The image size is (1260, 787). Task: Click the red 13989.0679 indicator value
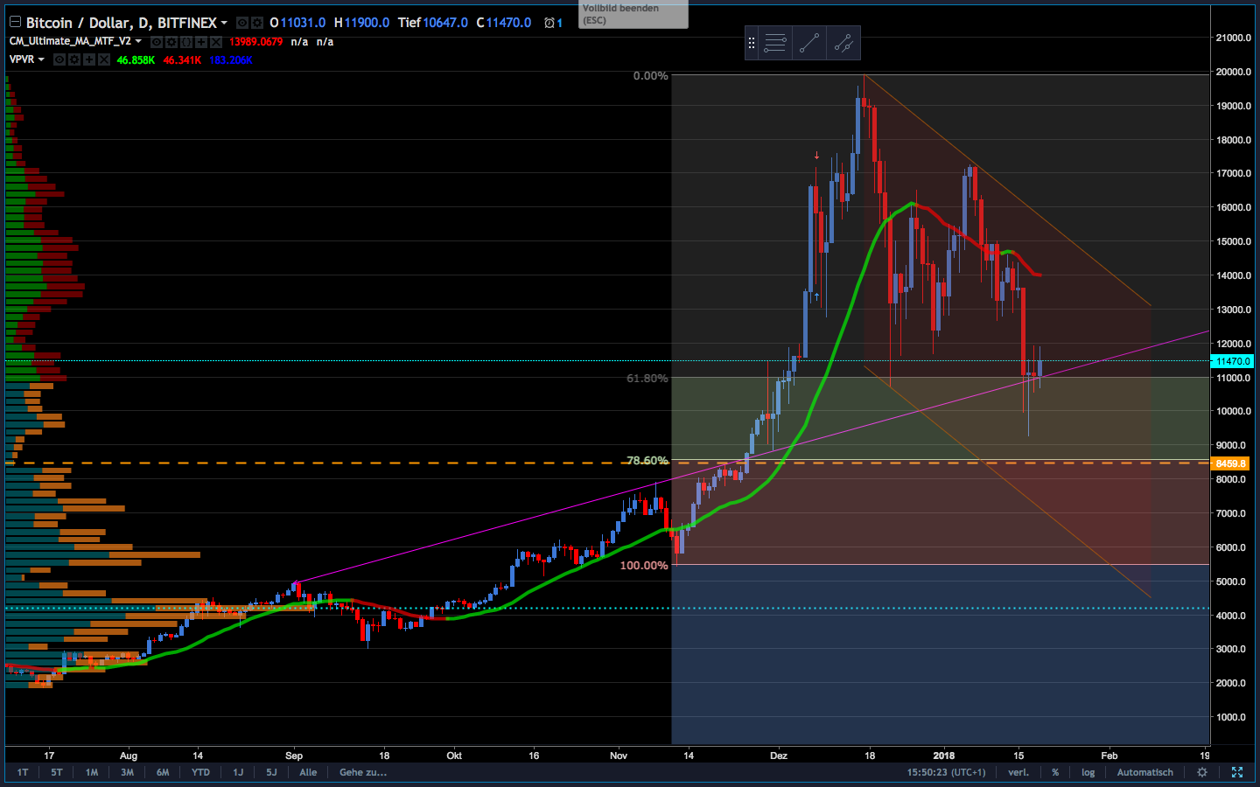point(255,42)
